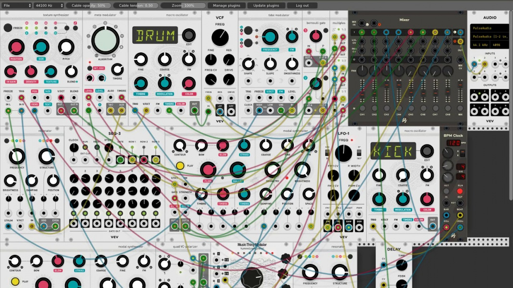The image size is (513, 288).
Task: Click the KICK oscillator's TRIG jack
Action: 373,226
